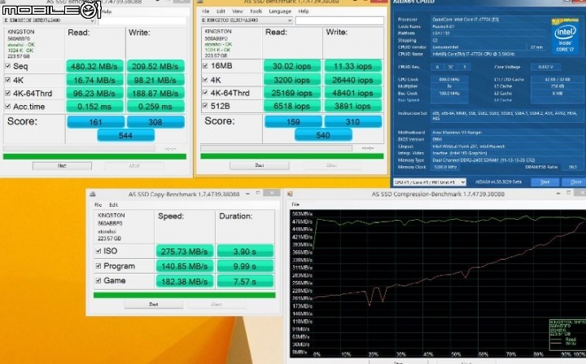Select the 25169 iops read result
Image resolution: width=586 pixels, height=364 pixels.
coord(292,93)
